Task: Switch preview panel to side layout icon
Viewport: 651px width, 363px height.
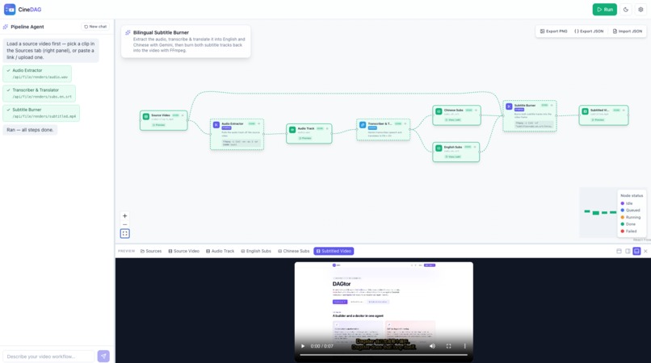Action: coord(628,251)
